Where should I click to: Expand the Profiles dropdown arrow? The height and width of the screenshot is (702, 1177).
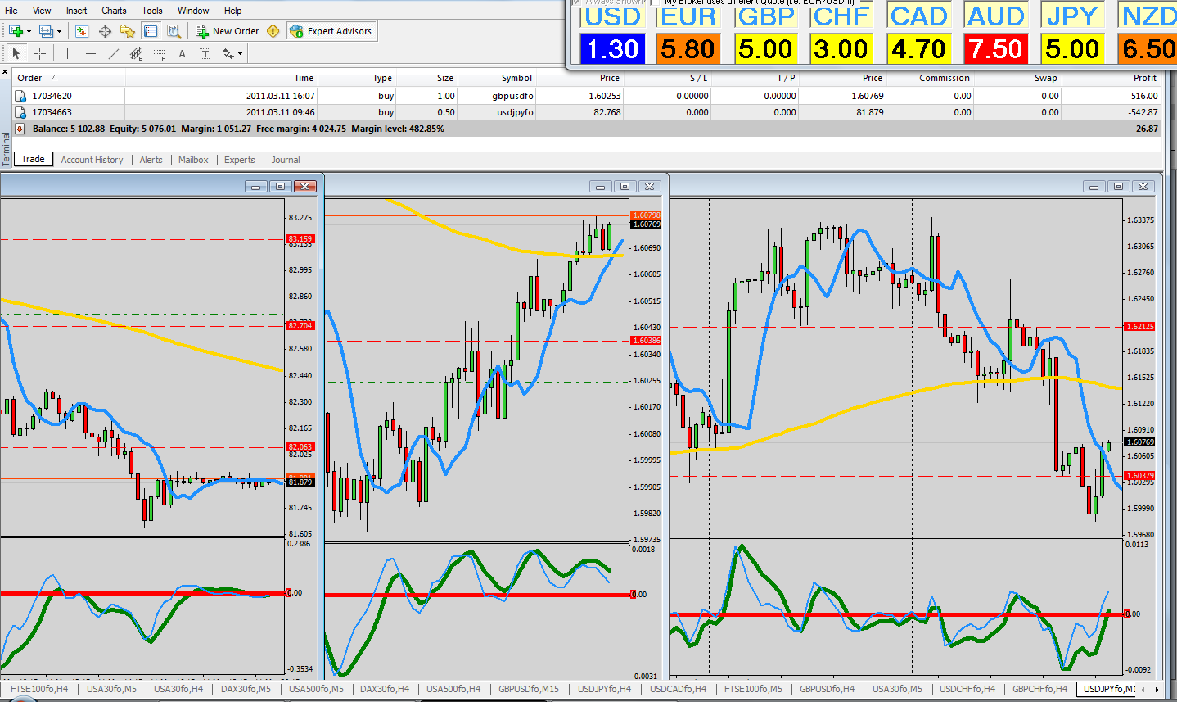59,31
